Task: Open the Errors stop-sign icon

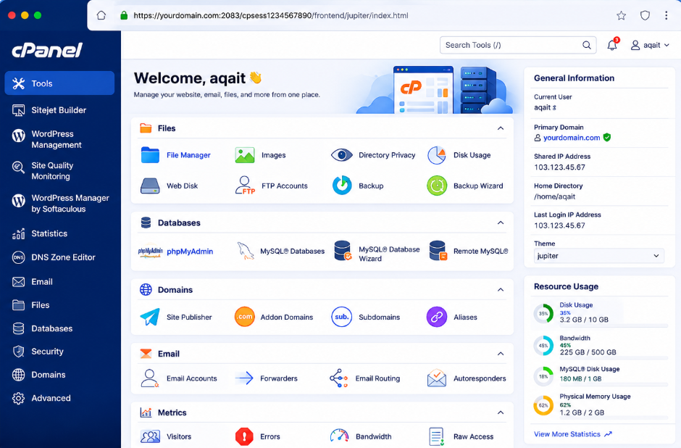Action: pos(245,436)
